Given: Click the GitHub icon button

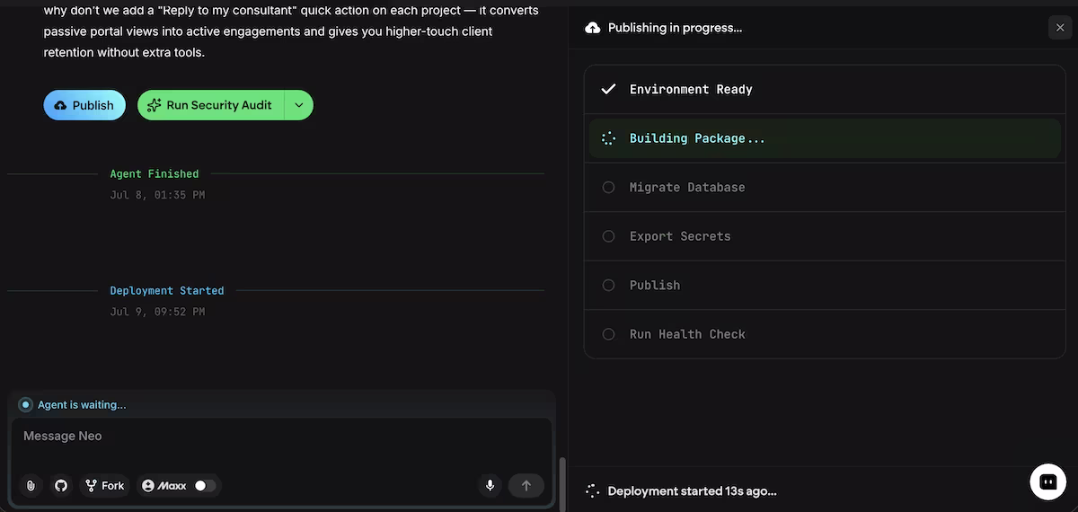Looking at the screenshot, I should pos(61,485).
